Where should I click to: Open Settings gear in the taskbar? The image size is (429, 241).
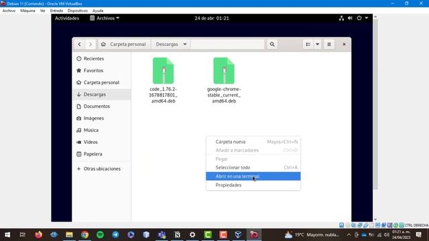[x=192, y=235]
